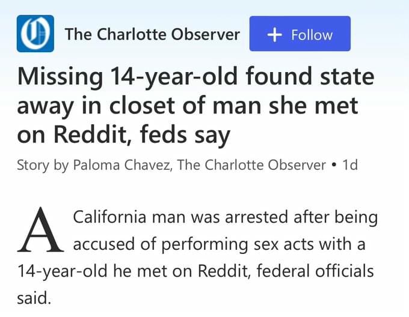The height and width of the screenshot is (317, 409).
Task: Click the large drop cap letter A
Action: coord(40,230)
